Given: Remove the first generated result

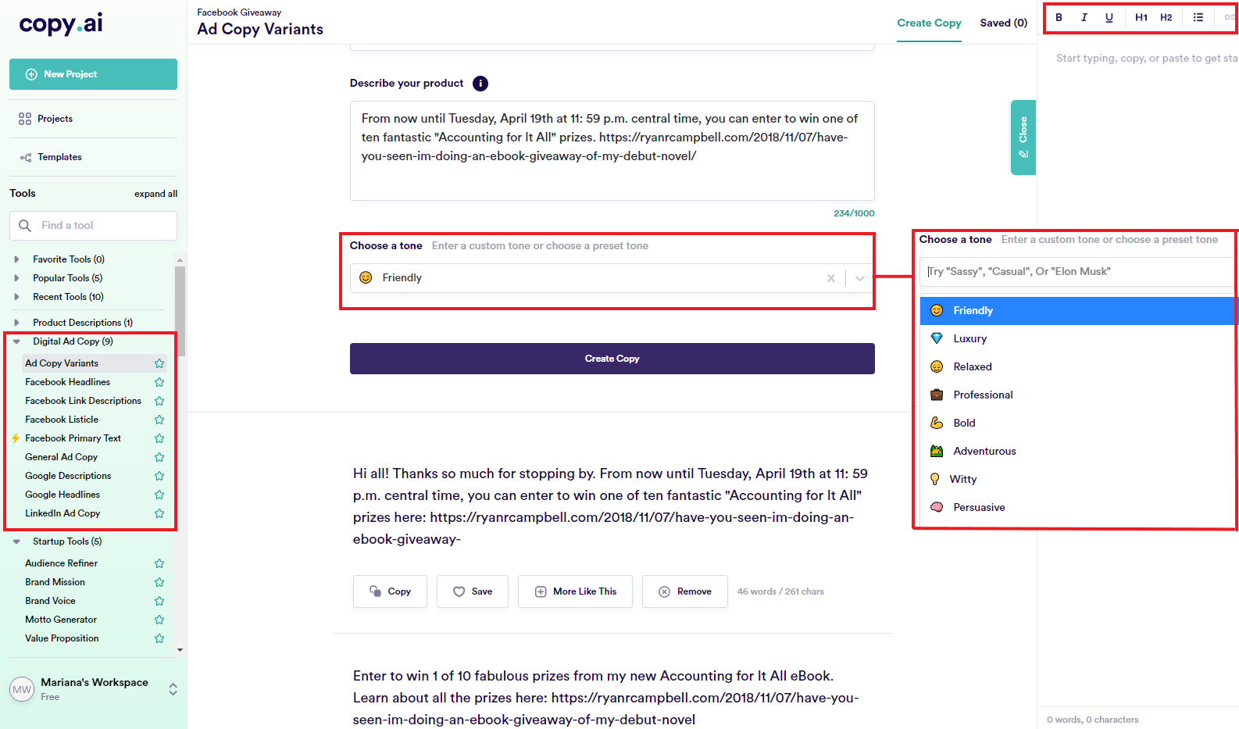Looking at the screenshot, I should 685,591.
